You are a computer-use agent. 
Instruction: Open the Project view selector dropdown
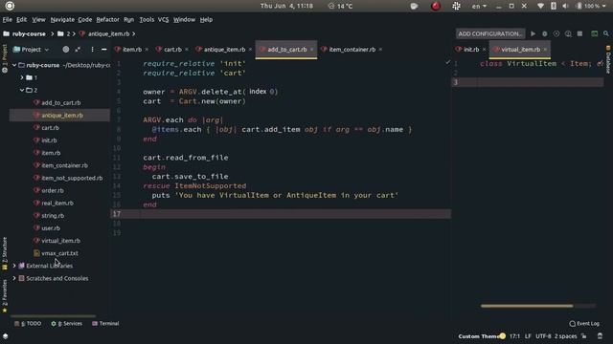tap(32, 50)
